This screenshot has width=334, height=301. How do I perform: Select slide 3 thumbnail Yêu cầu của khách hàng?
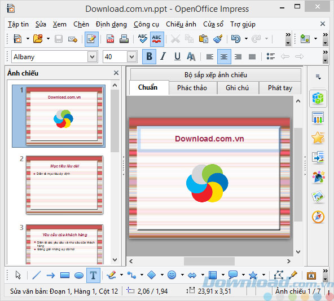pos(64,245)
